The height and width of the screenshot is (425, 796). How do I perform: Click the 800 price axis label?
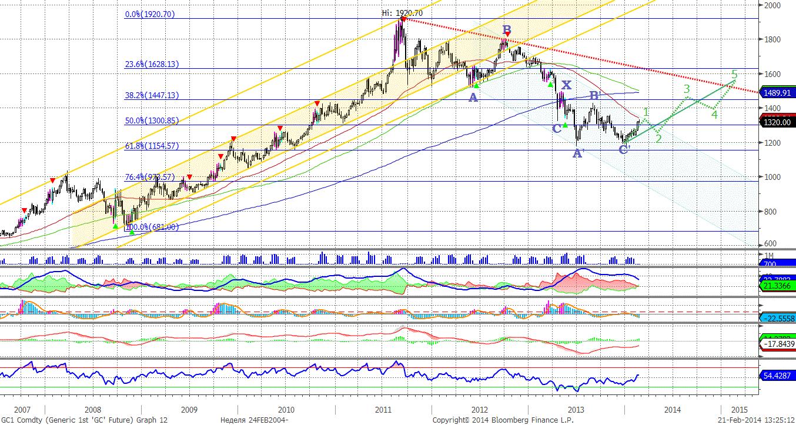pyautogui.click(x=770, y=212)
